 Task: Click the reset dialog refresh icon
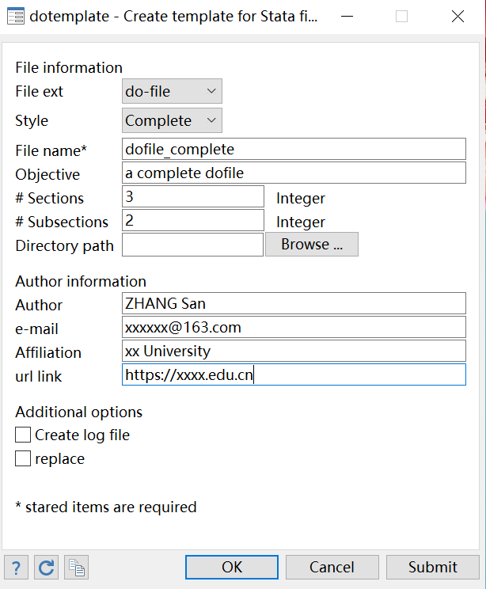[x=47, y=567]
